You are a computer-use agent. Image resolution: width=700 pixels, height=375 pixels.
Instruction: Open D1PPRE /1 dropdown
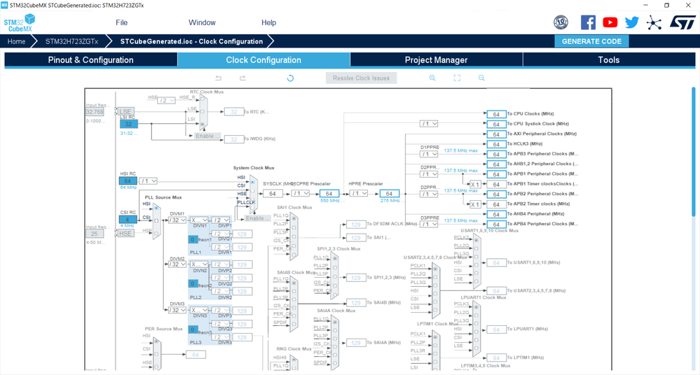tap(429, 155)
